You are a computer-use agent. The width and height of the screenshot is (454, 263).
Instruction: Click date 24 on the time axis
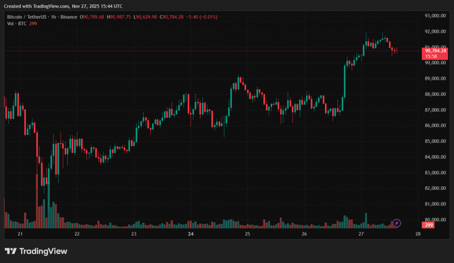191,234
